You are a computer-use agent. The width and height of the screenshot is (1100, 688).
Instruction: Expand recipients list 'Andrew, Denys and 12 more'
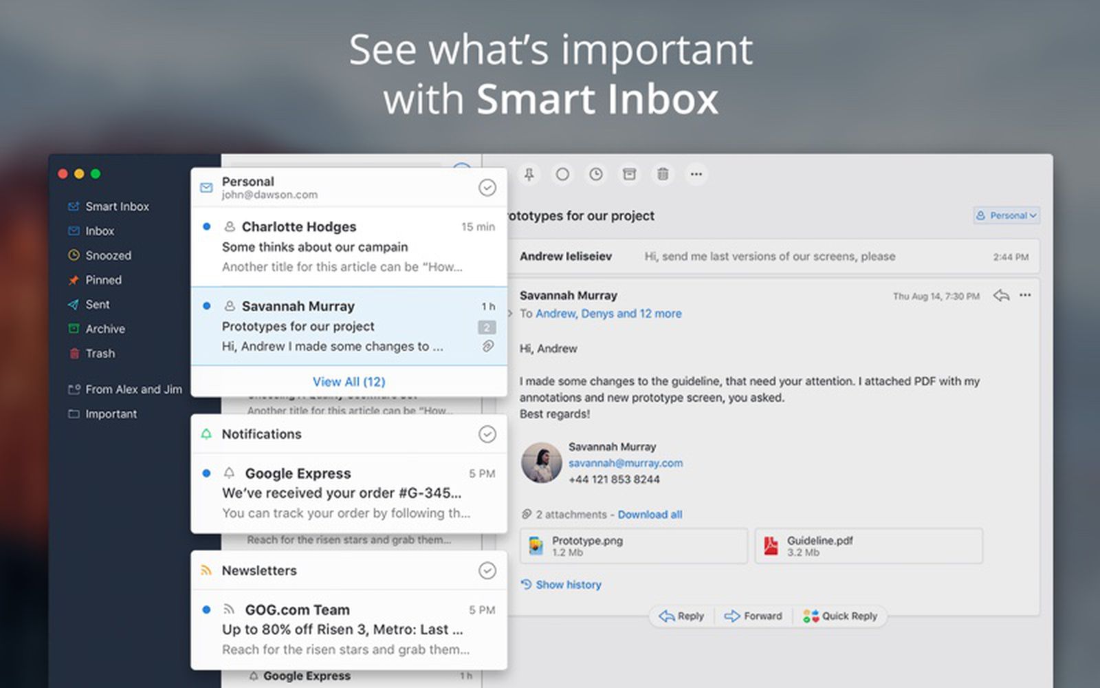[608, 314]
